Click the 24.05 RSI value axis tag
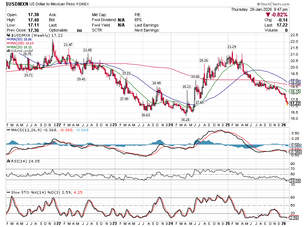 [295, 181]
